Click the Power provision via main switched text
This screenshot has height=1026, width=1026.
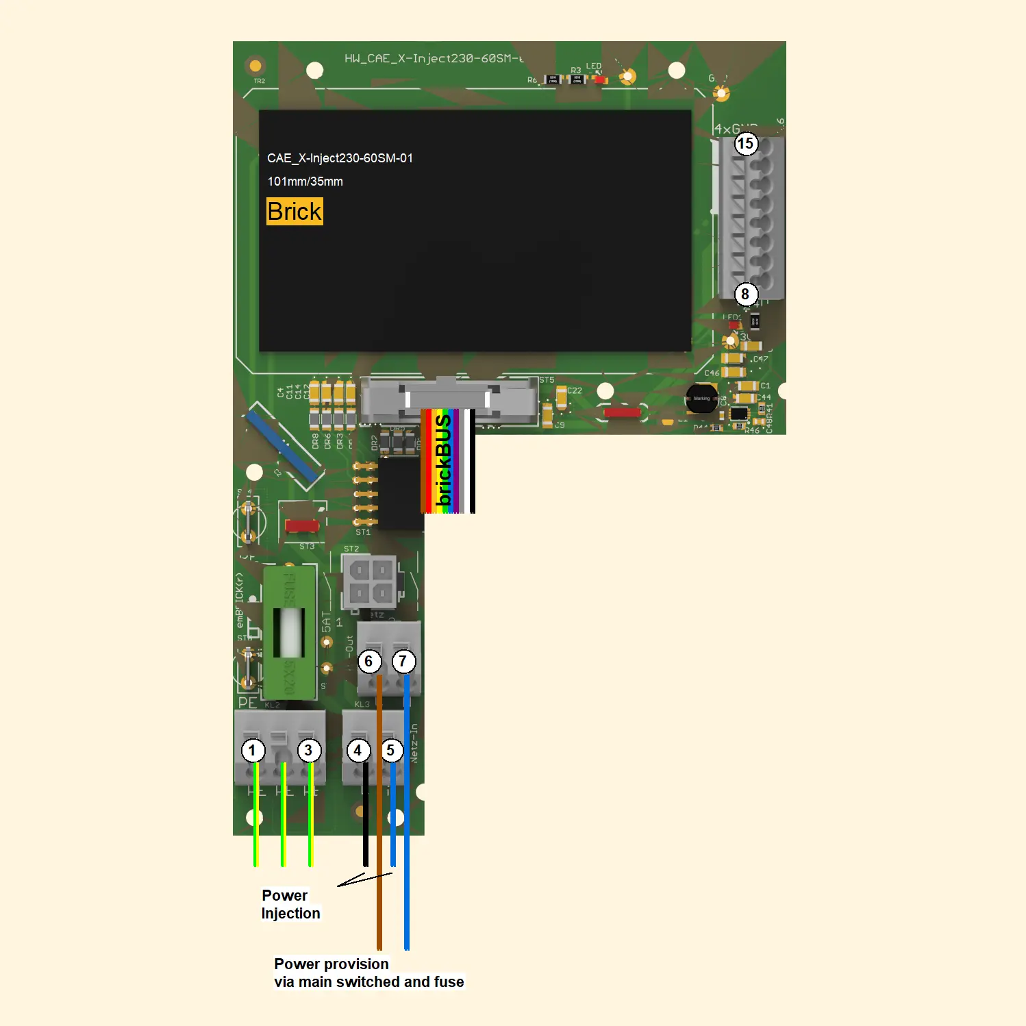(368, 973)
